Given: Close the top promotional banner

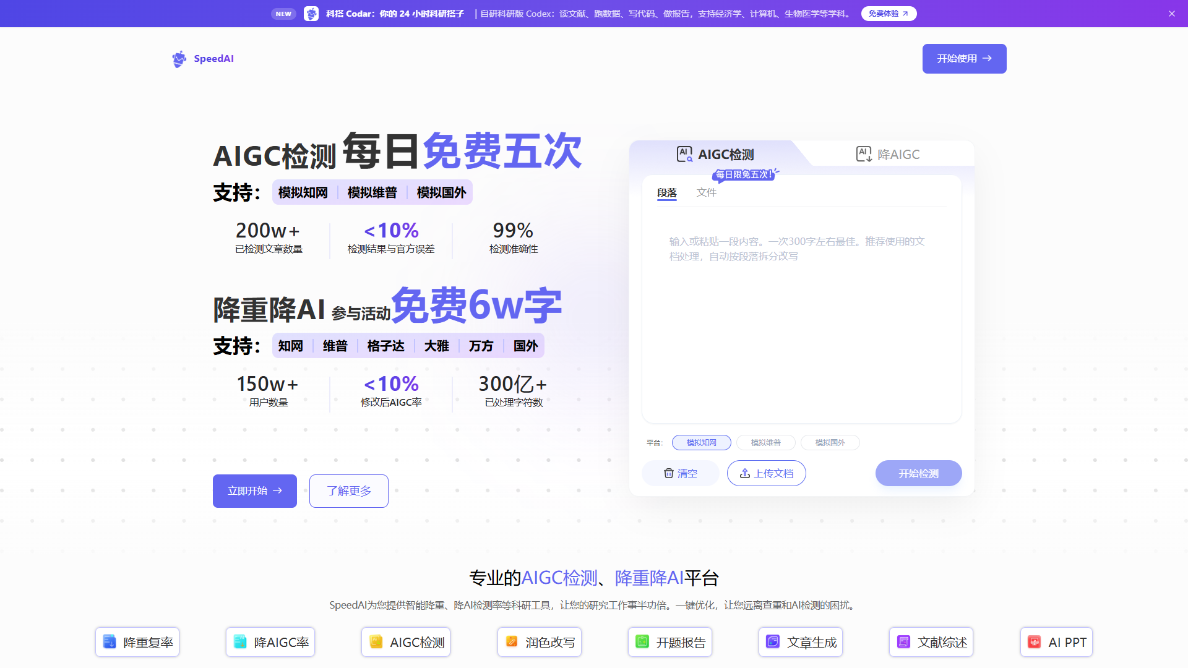Looking at the screenshot, I should click(1171, 14).
